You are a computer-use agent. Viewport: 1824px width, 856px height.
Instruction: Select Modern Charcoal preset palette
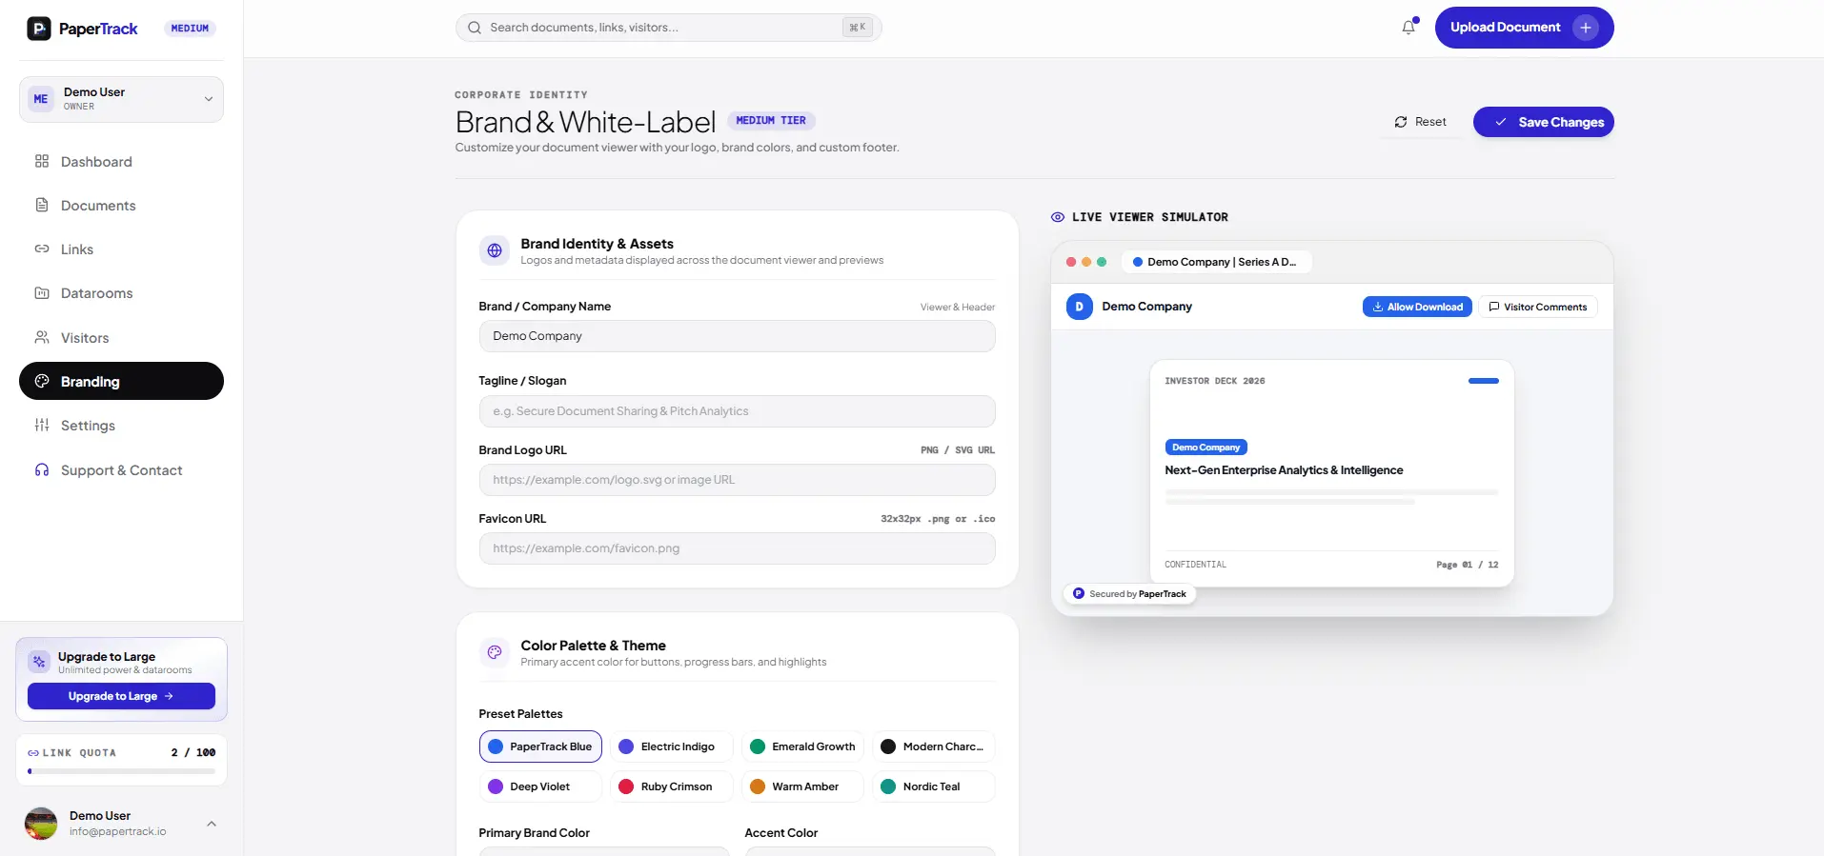pyautogui.click(x=934, y=747)
